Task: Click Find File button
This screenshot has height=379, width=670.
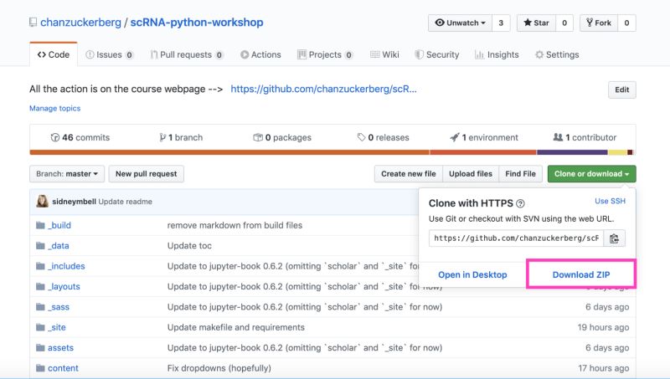Action: coord(520,174)
